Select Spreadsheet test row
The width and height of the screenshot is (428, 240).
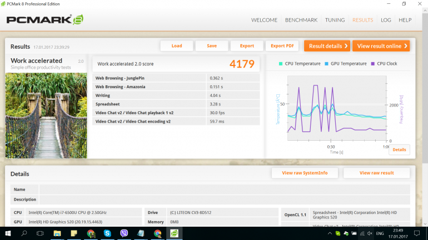(x=176, y=104)
